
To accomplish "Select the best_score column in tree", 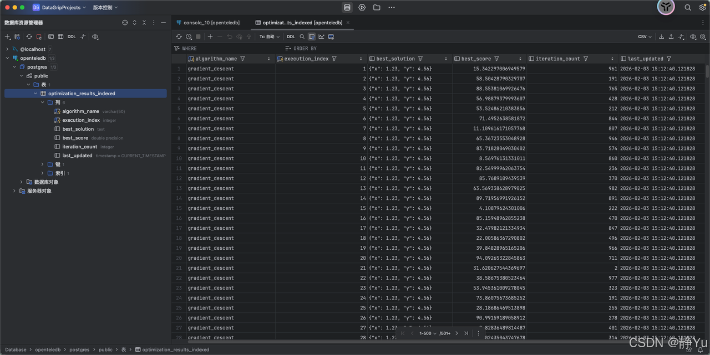I will (75, 138).
